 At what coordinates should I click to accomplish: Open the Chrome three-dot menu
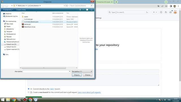[x=178, y=6]
